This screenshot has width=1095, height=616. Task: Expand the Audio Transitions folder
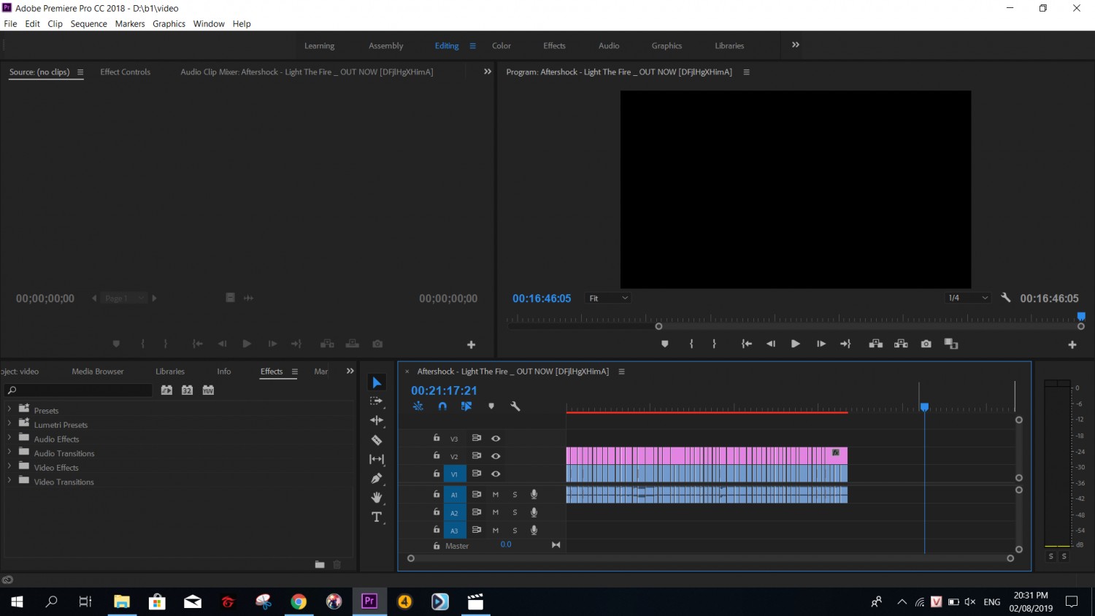pyautogui.click(x=9, y=453)
